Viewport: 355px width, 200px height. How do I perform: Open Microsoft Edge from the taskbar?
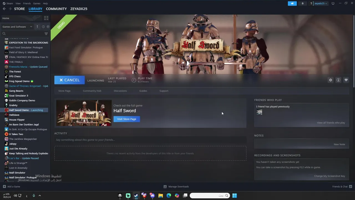(x=169, y=196)
